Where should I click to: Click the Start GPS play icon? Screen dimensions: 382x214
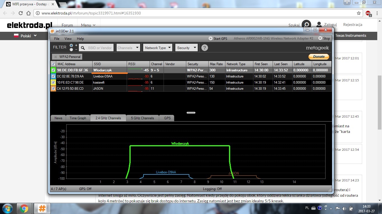point(211,38)
